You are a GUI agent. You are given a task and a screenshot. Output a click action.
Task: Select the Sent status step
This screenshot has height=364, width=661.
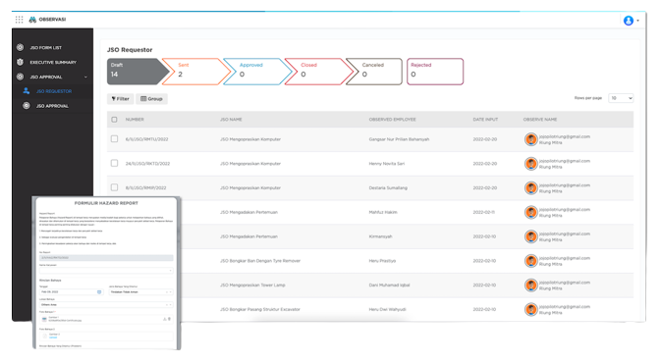point(196,72)
